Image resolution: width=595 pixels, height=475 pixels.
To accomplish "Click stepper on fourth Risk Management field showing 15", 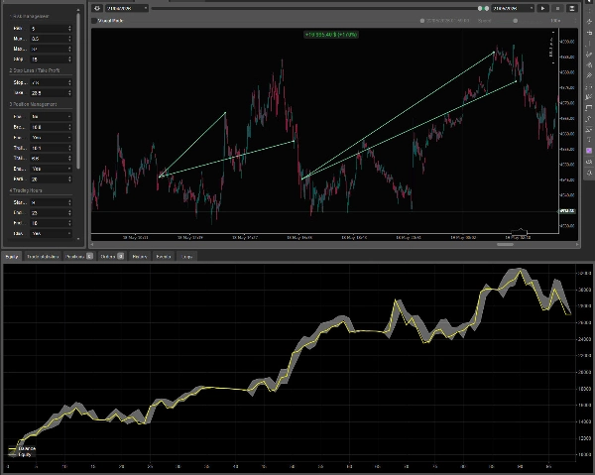I will click(69, 59).
